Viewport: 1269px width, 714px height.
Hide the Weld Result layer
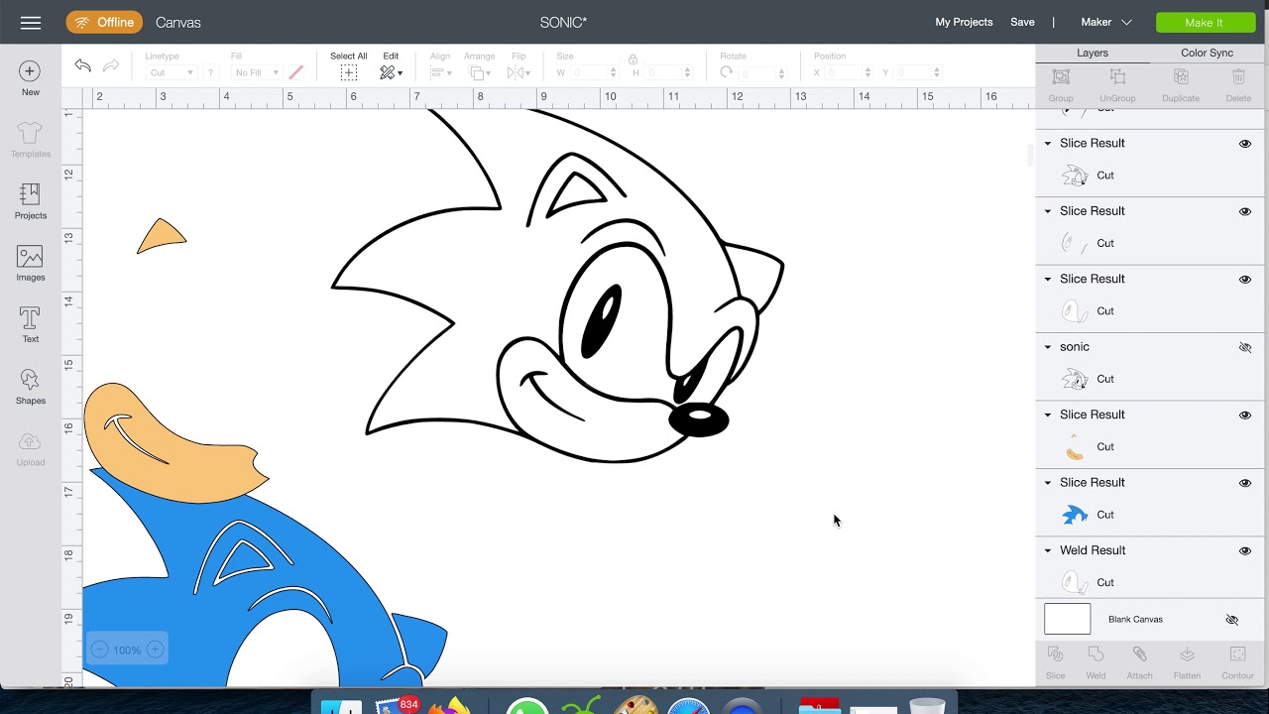pyautogui.click(x=1245, y=551)
